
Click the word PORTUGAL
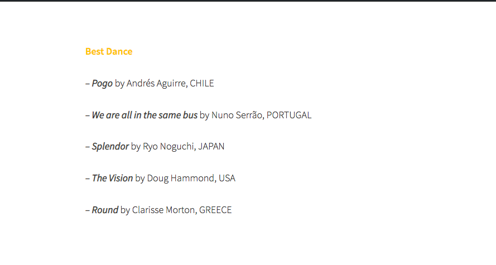(289, 115)
